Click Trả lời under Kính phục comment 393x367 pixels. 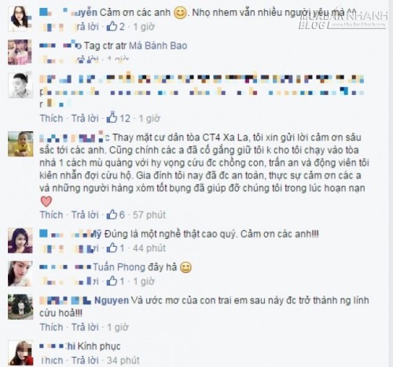coord(85,361)
